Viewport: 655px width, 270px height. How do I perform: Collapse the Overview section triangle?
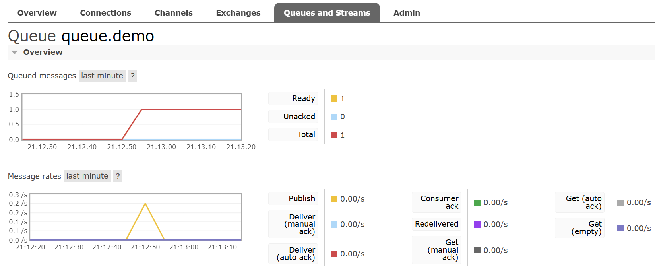tap(15, 52)
